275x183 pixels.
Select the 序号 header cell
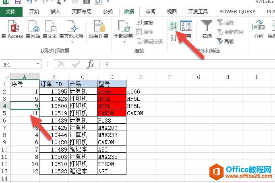click(25, 84)
